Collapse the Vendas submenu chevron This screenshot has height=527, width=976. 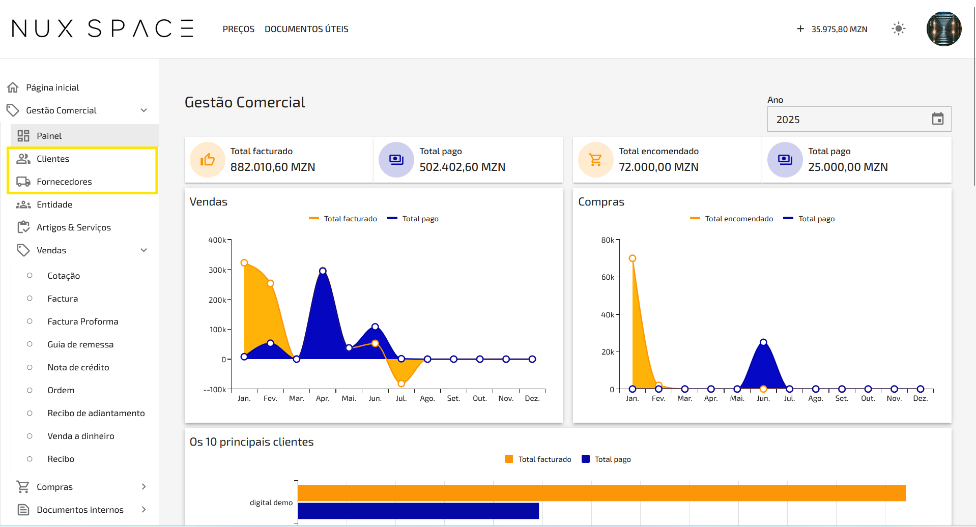(x=144, y=250)
